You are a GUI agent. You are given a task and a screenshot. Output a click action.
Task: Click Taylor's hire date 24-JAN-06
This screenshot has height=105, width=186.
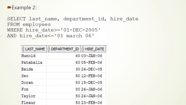coord(92,96)
